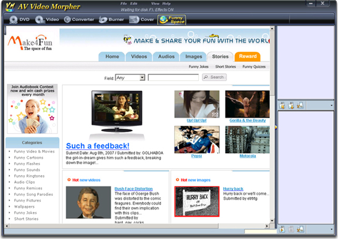Switch to the Images tab
Screen dimensions: 338x239
tap(194, 57)
